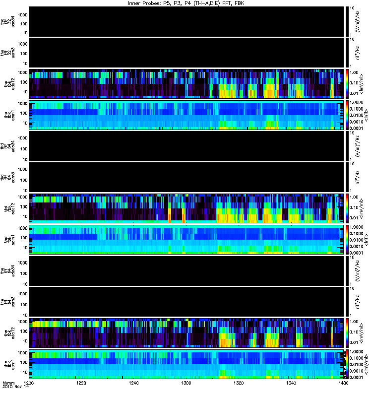
Task: Select the 'thd fbk edc12' panel label
Action: coord(9,208)
